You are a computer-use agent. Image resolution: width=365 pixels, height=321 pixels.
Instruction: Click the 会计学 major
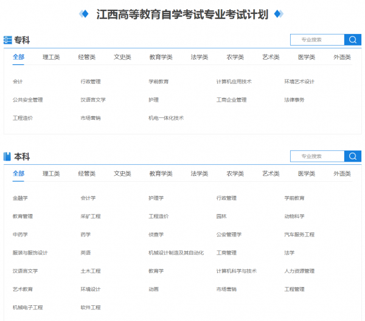pyautogui.click(x=88, y=198)
